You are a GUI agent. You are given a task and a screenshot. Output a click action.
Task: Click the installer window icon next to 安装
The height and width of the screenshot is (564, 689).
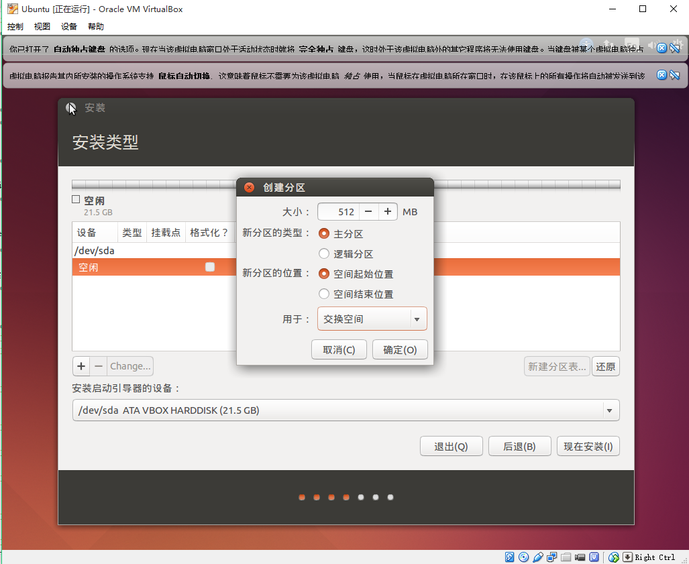[x=70, y=107]
